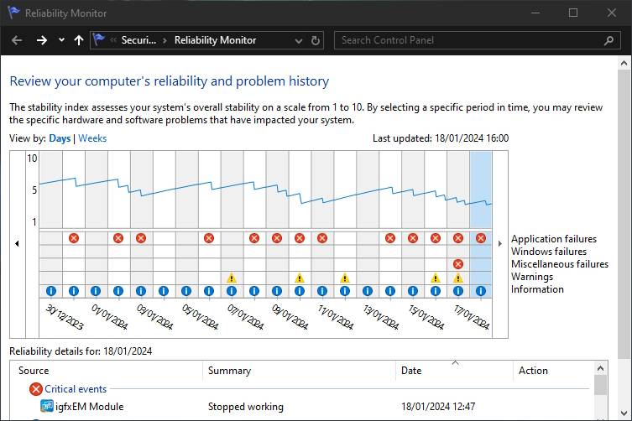Click the warning icon for 07/01/2024

click(x=232, y=278)
